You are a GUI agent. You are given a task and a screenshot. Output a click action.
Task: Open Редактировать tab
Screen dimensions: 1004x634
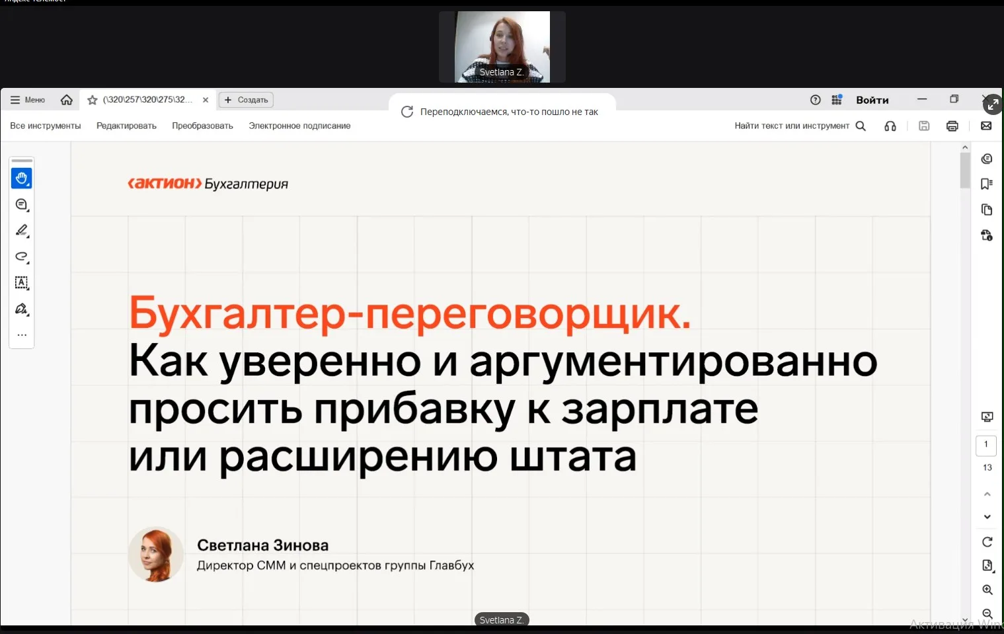pos(126,126)
